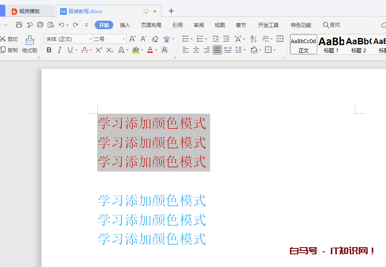Open a new tab with plus button
This screenshot has height=267, width=386.
click(x=171, y=11)
